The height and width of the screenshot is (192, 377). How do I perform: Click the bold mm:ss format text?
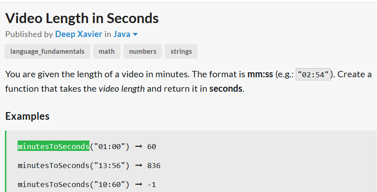(260, 75)
